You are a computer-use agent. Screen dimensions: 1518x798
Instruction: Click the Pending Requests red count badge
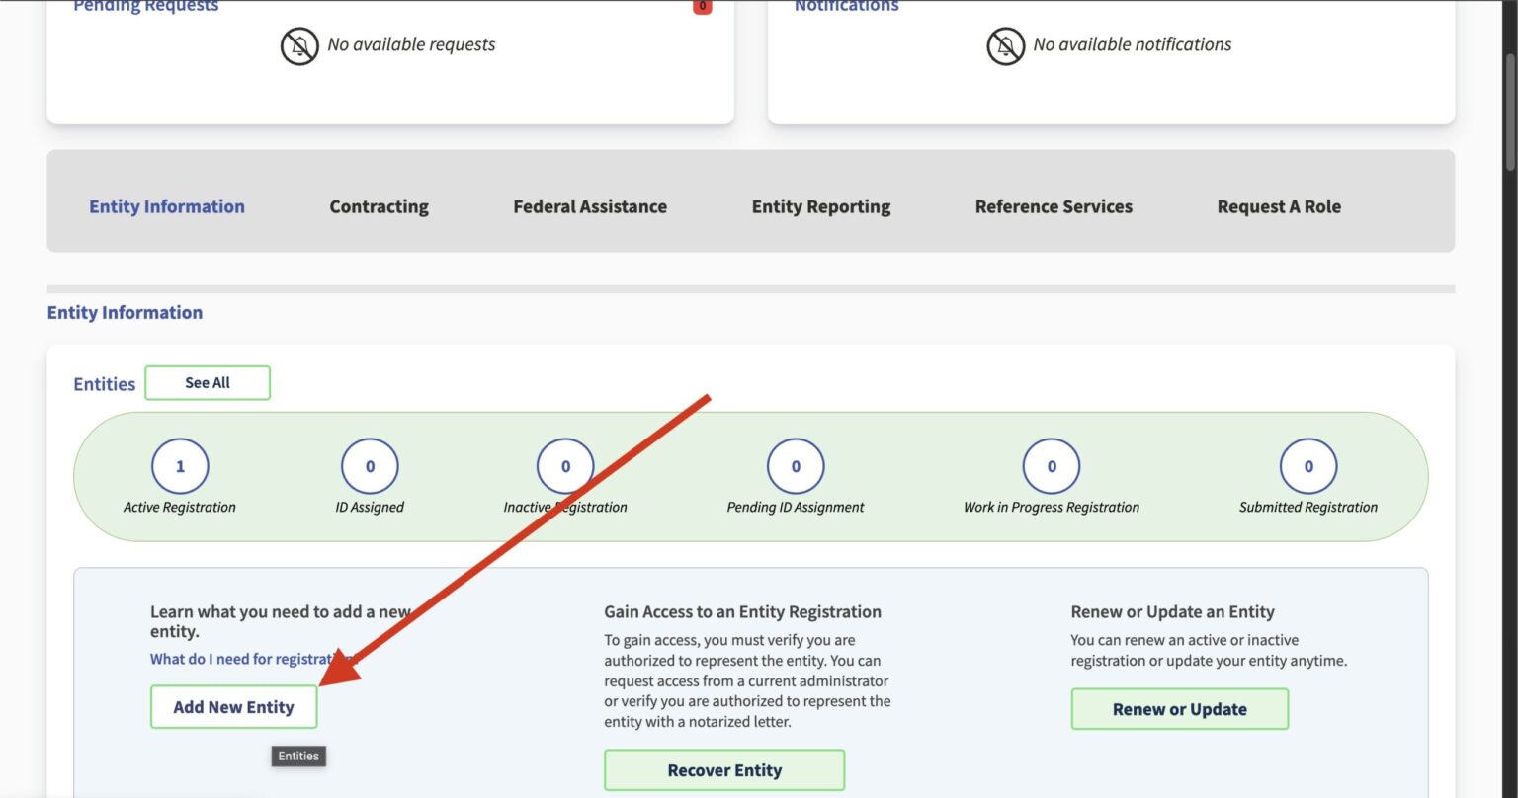coord(702,7)
